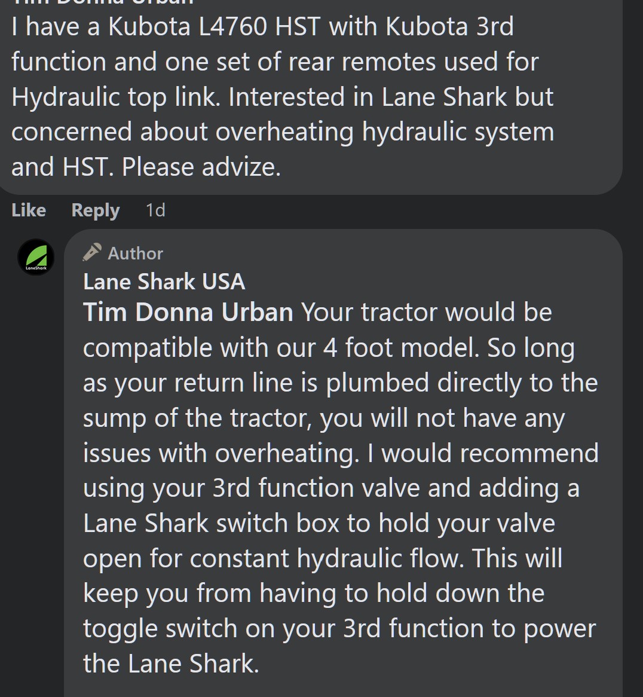This screenshot has width=643, height=697.
Task: Like the Kubota L4760 comment
Action: pos(29,210)
